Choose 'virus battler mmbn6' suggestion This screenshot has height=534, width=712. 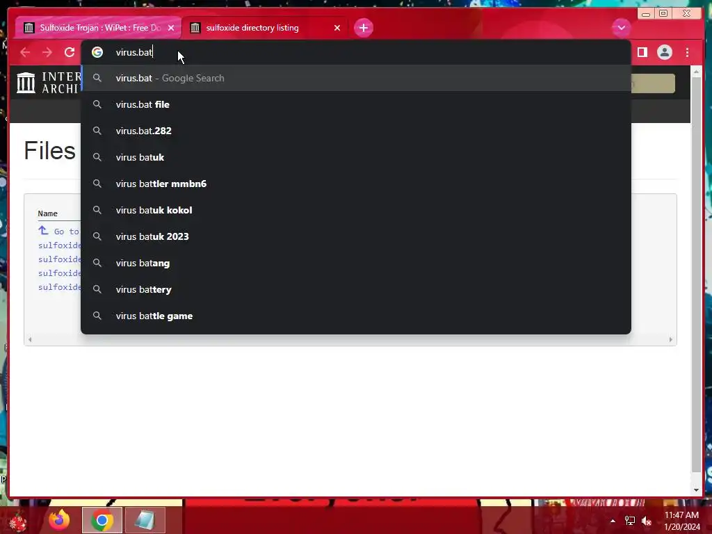coord(355,184)
